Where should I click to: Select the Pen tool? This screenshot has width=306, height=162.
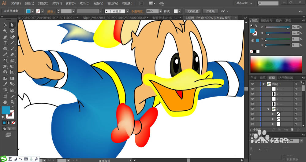(5, 37)
